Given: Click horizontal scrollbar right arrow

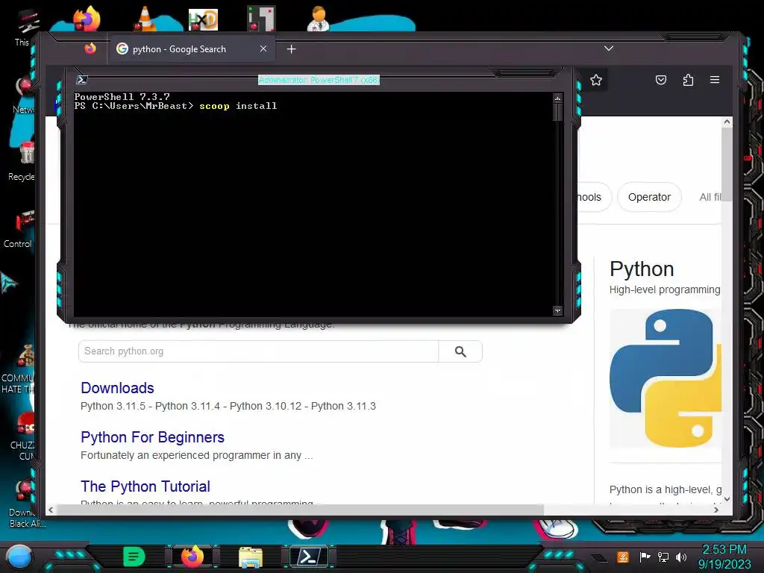Looking at the screenshot, I should pos(716,510).
